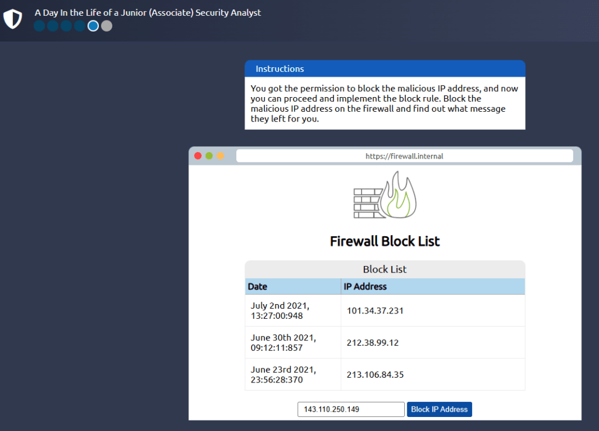
Task: Click the firewall.internal URL address bar
Action: pos(404,156)
